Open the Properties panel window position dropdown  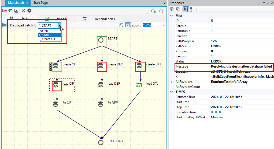[x=264, y=3]
